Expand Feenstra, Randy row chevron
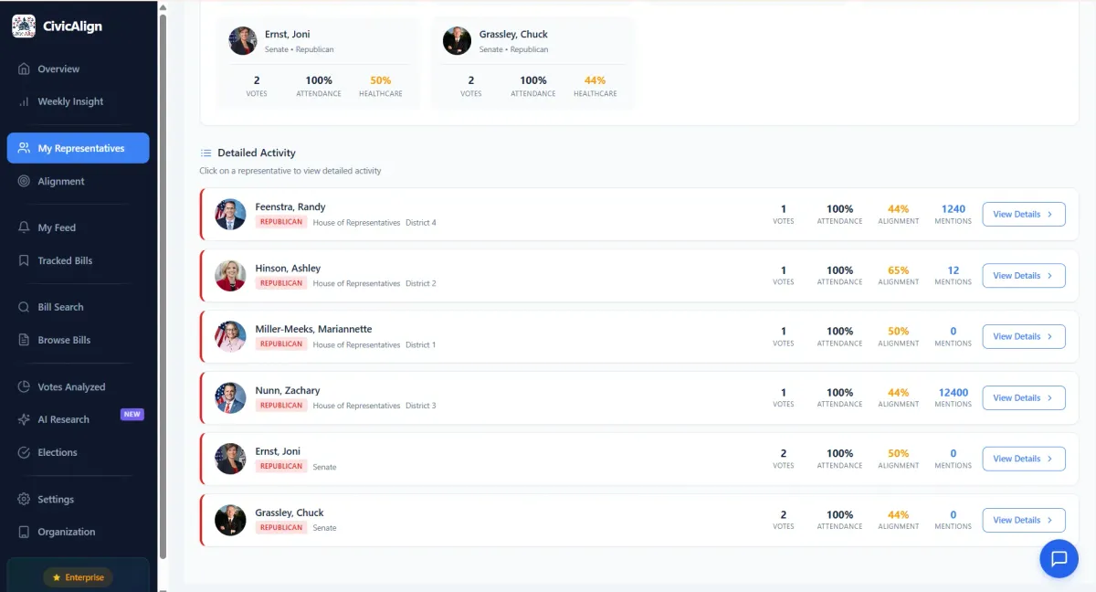Screen dimensions: 1096x592 click(1049, 215)
